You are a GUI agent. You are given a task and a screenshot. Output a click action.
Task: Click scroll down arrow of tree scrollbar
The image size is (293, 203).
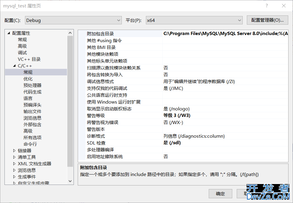(x=70, y=181)
